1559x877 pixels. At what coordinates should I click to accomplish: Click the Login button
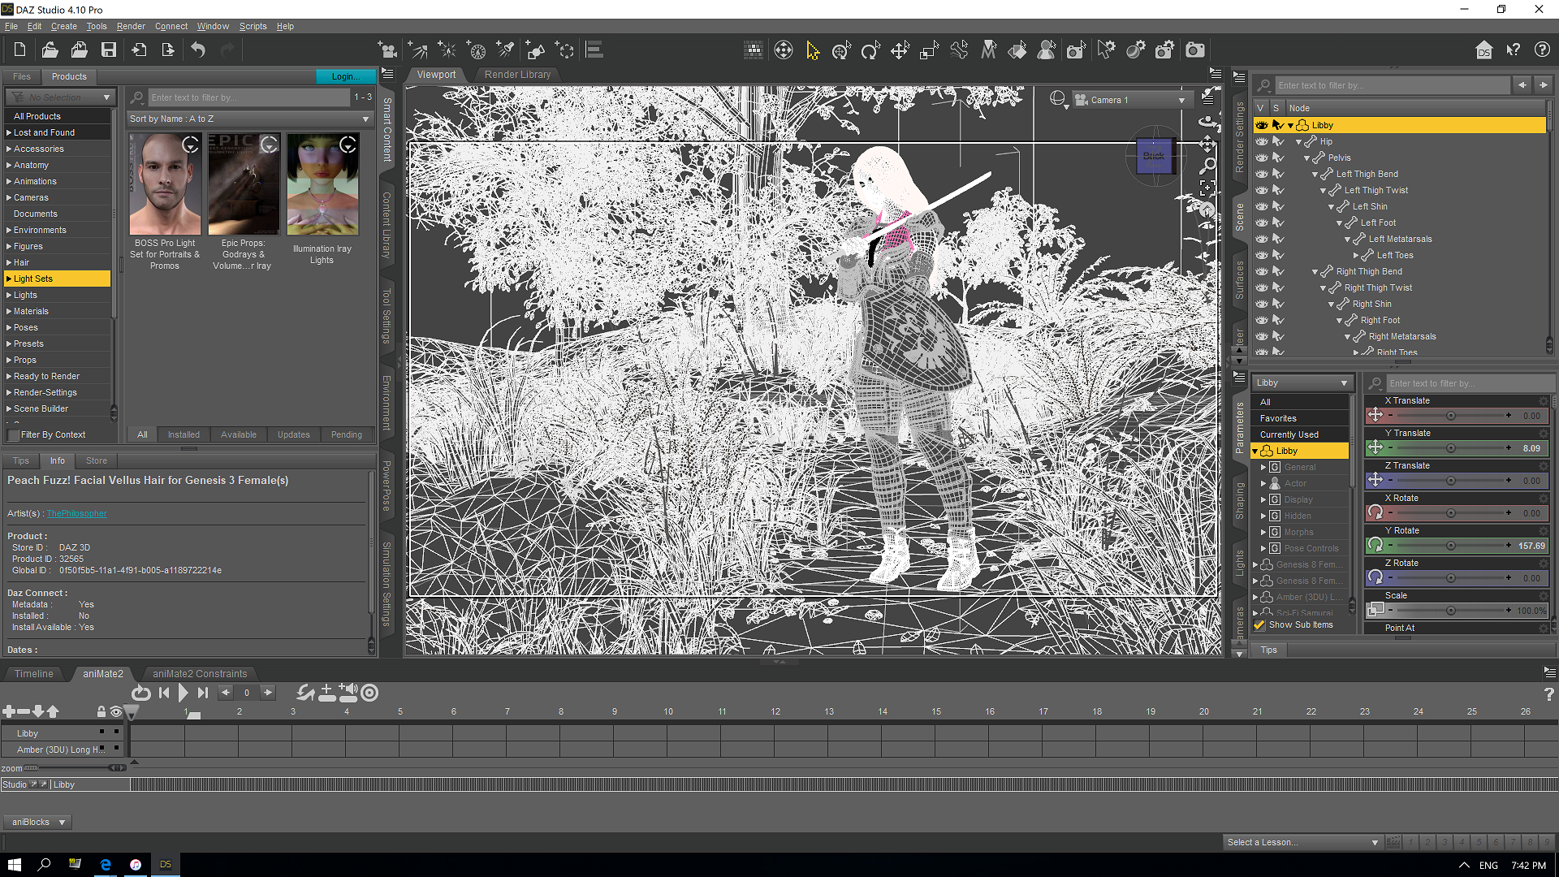coord(345,76)
